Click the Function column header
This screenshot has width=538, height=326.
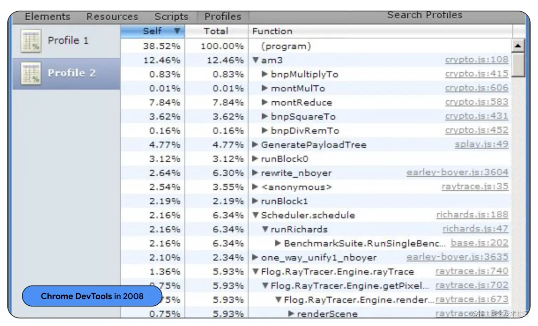coord(380,31)
